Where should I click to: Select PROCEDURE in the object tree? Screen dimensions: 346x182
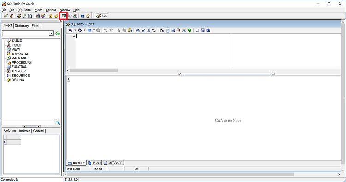coord(22,63)
